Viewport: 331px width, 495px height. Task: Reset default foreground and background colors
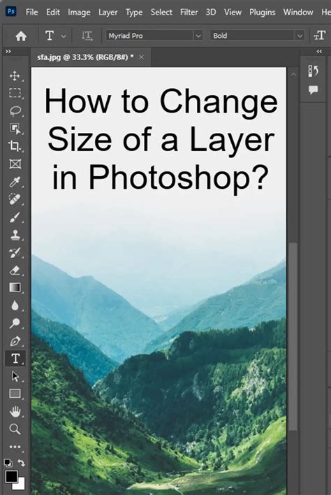[8, 463]
